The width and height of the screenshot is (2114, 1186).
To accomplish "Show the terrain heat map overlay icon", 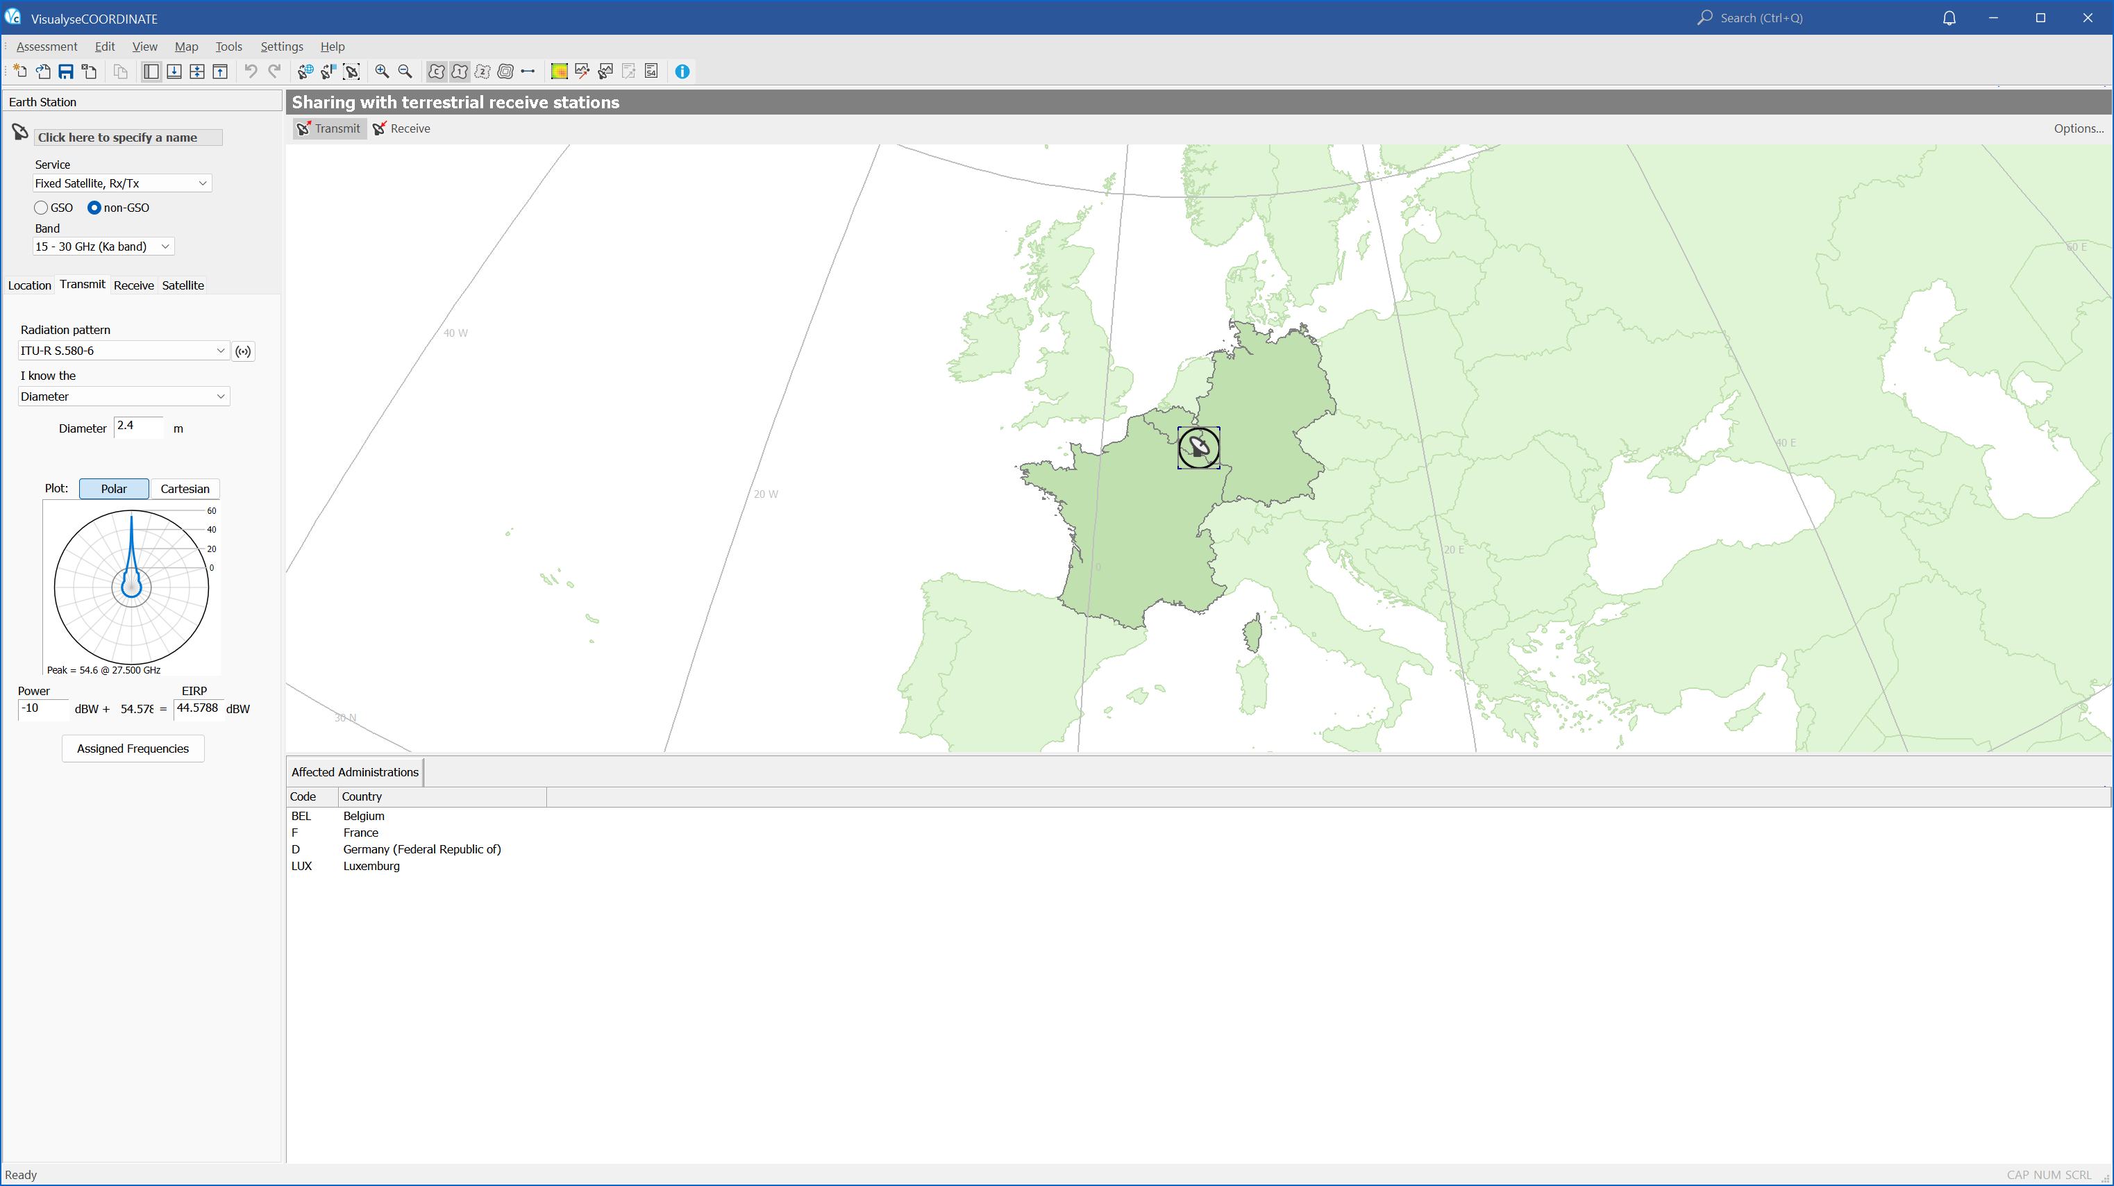I will point(559,72).
